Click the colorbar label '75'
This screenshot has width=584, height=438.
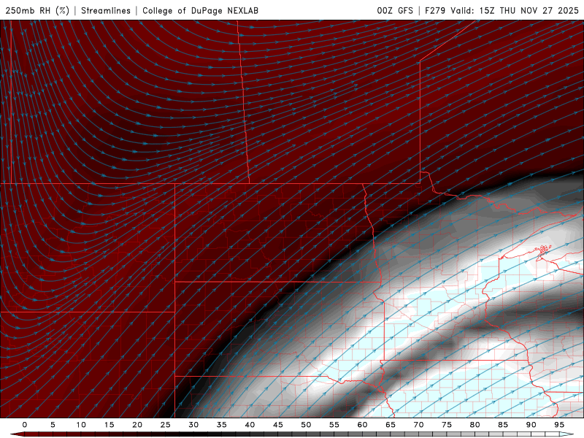[x=447, y=425]
